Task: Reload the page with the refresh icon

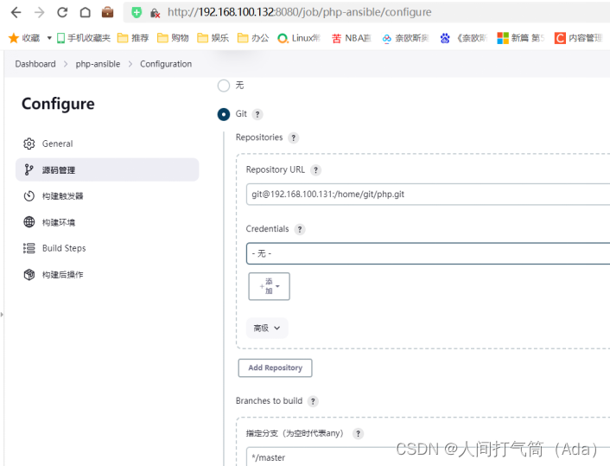Action: coord(62,12)
